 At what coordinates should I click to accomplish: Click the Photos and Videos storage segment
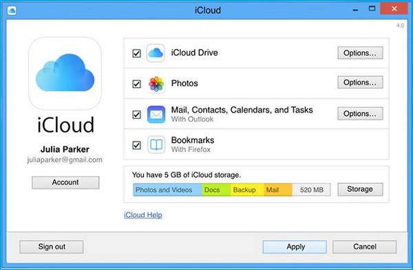(x=167, y=190)
